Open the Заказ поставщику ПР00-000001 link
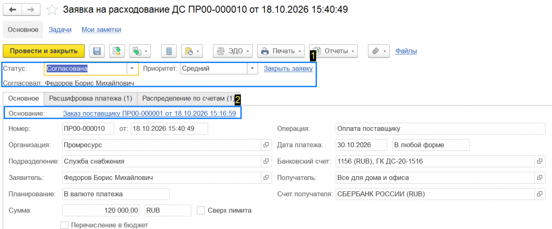The image size is (552, 229). pyautogui.click(x=149, y=113)
